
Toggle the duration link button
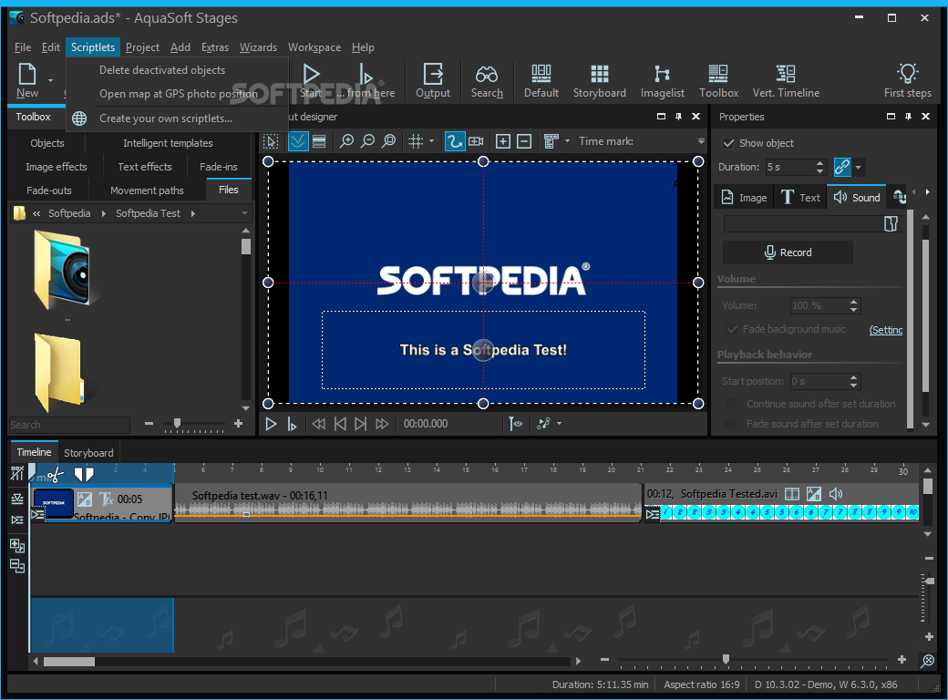[842, 167]
